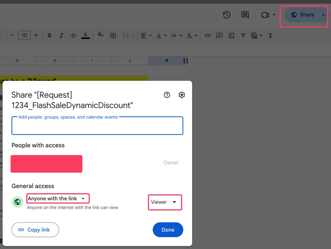Select column J header

(x=129, y=61)
